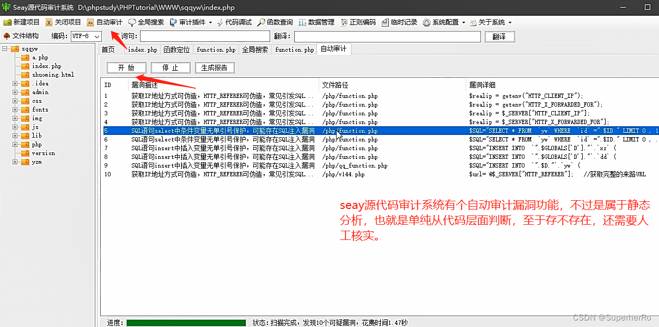
Task: Select the php folder icon
Action: pyautogui.click(x=25, y=144)
